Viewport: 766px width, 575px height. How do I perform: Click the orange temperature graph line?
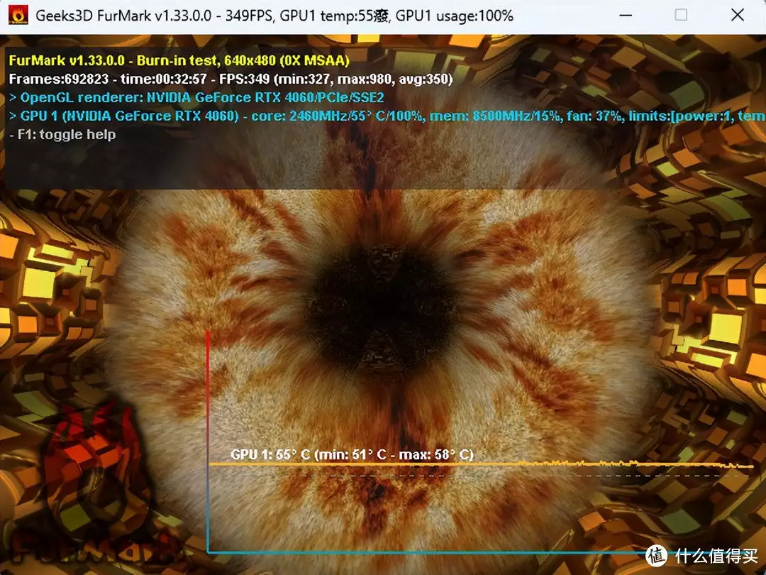[426, 464]
